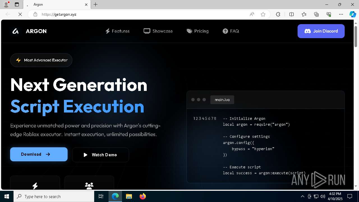The image size is (359, 202).
Task: Open the Showcase nav link
Action: [x=158, y=31]
